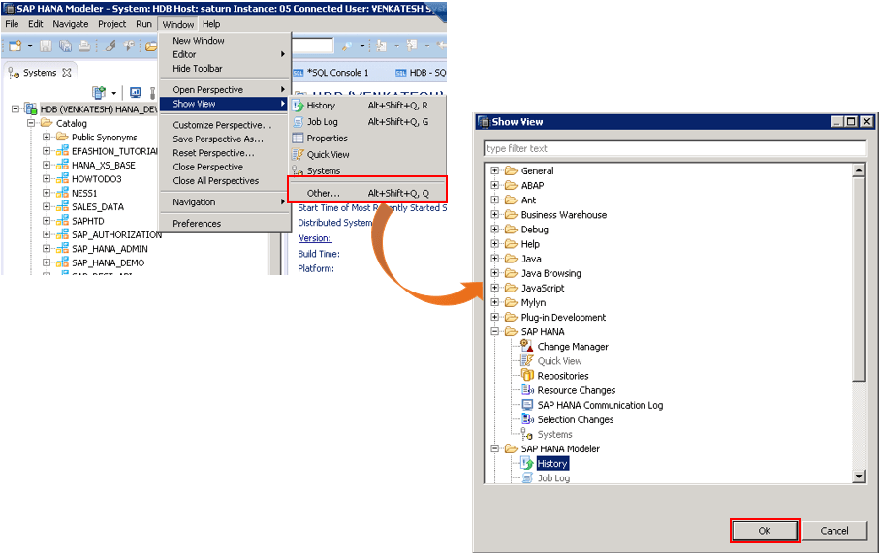Select Quick View in Show View submenu
The width and height of the screenshot is (880, 554).
coord(328,154)
